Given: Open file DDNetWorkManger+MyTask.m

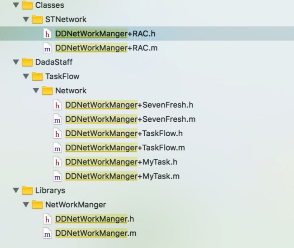Looking at the screenshot, I should [x=123, y=176].
